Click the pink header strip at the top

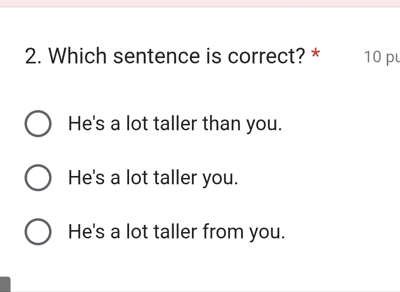click(x=200, y=3)
